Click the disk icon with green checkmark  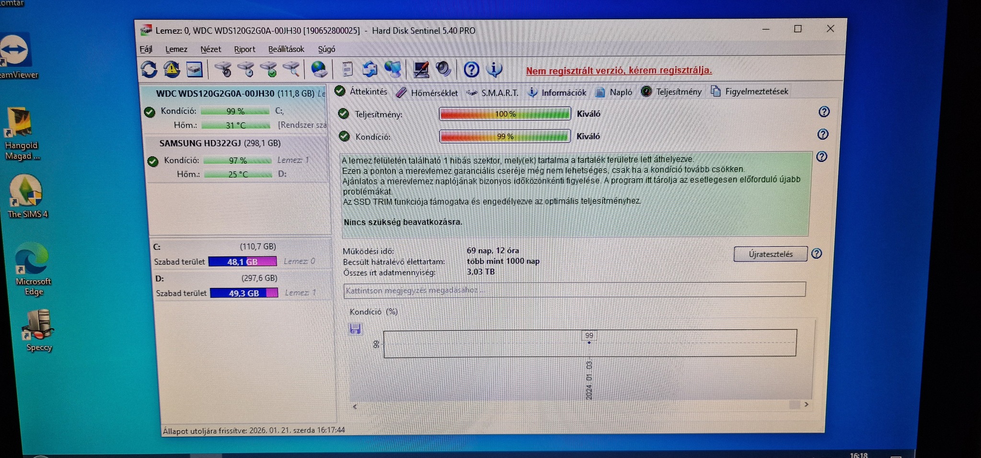(x=268, y=69)
